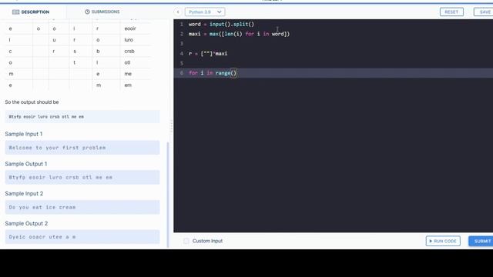This screenshot has height=277, width=493.
Task: Click the expected output block under 'So the output should be'
Action: coord(82,117)
